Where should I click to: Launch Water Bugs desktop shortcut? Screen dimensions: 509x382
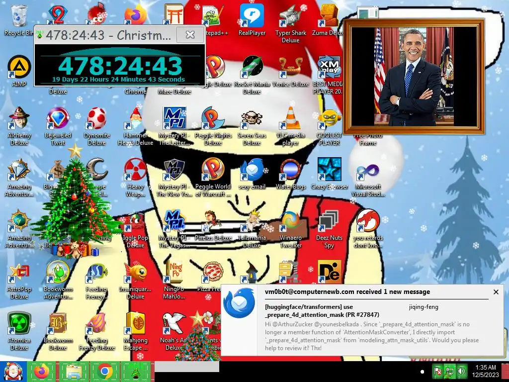tap(290, 174)
